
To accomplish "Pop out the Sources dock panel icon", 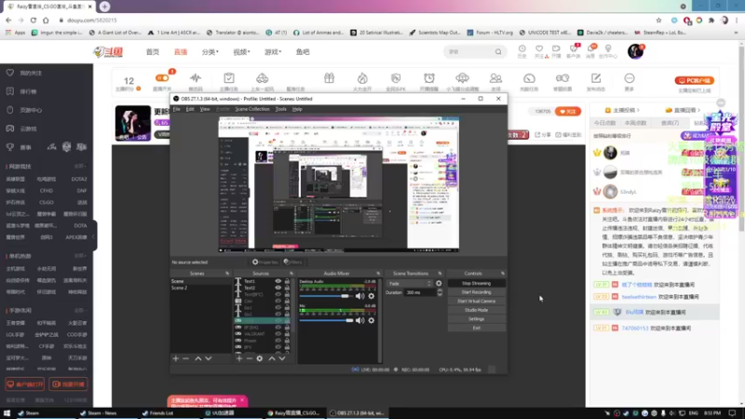I will pyautogui.click(x=291, y=274).
